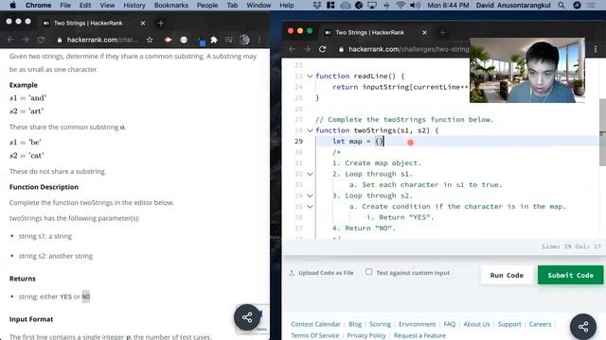Bookmark this page with the star icon

click(x=150, y=40)
